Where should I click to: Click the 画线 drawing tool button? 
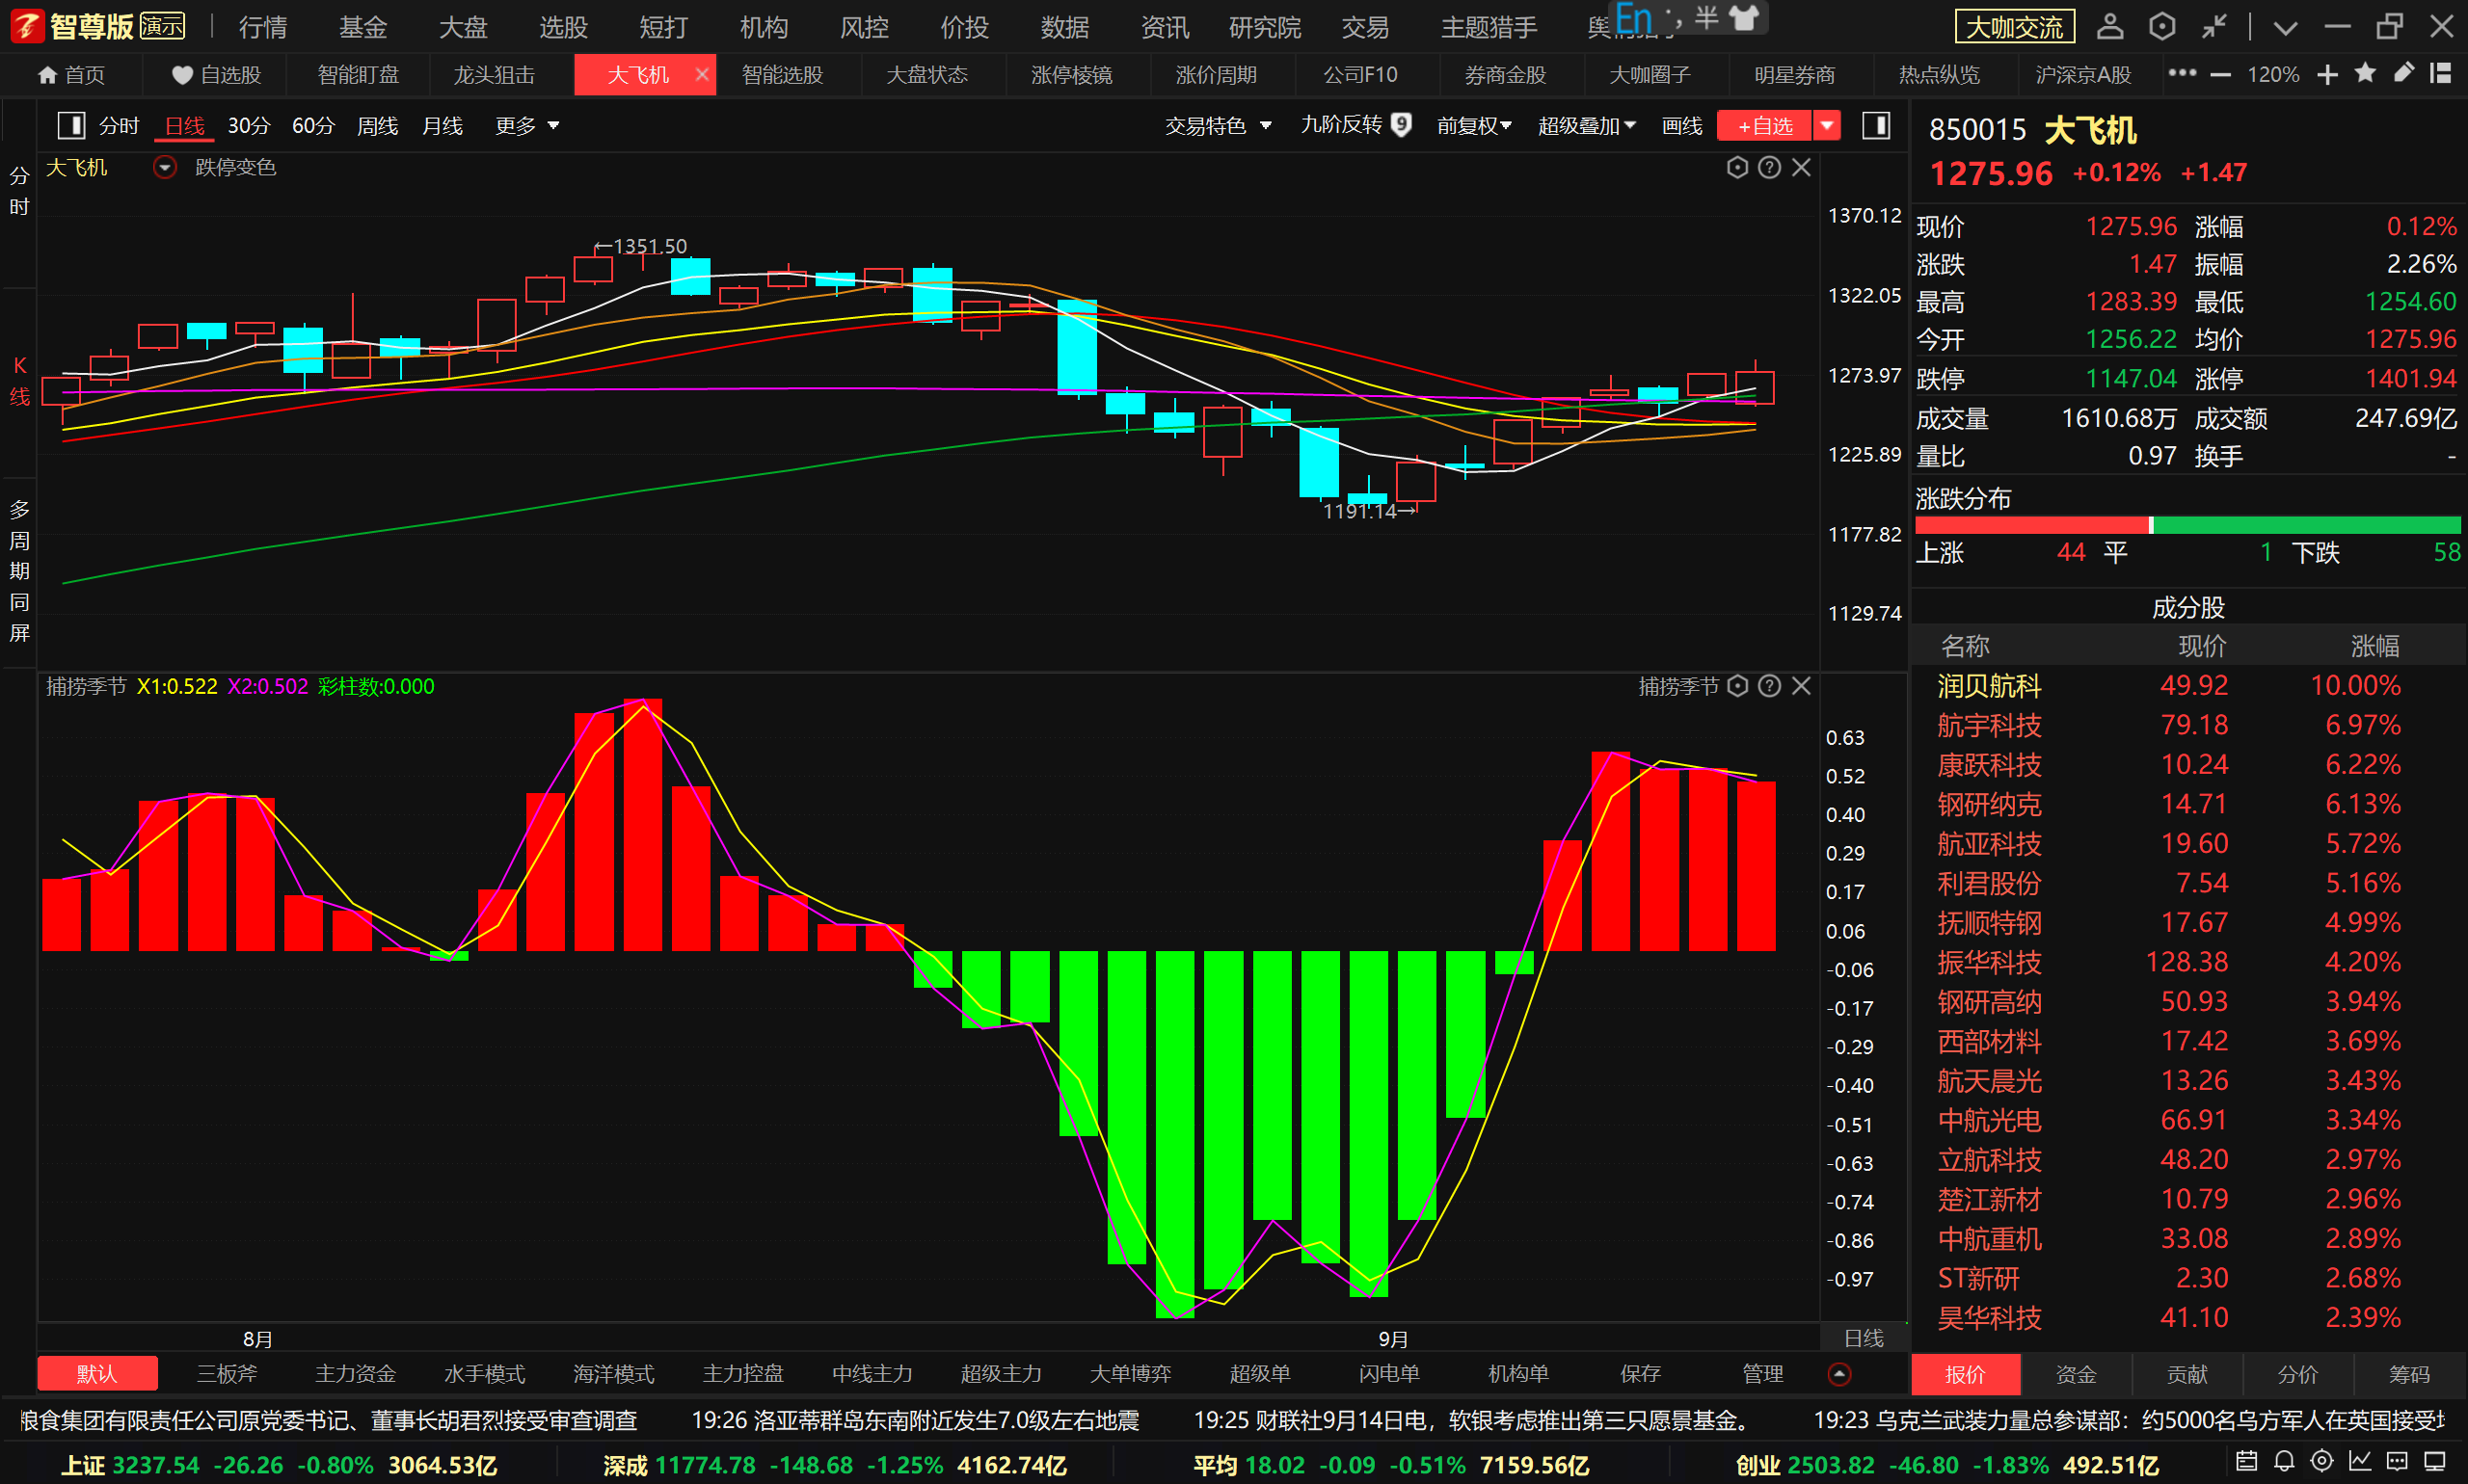click(1681, 126)
